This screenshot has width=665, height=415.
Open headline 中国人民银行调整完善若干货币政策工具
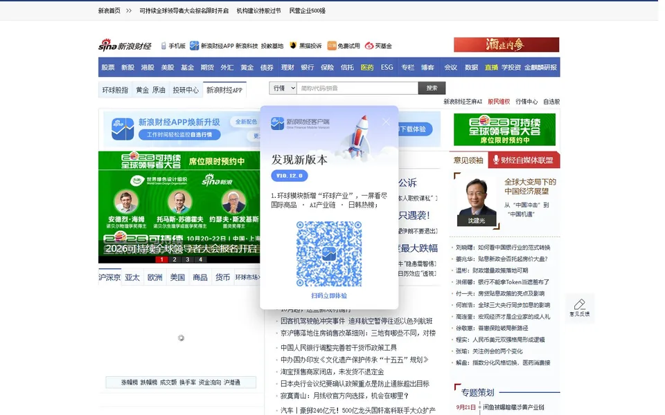(339, 348)
